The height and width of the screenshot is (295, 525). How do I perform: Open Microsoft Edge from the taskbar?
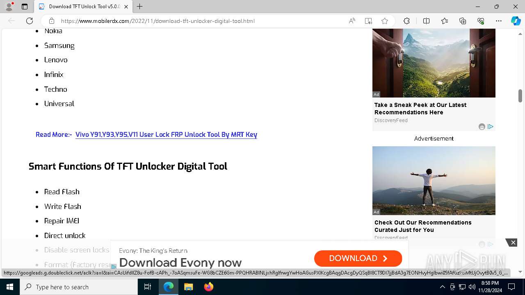pos(169,287)
